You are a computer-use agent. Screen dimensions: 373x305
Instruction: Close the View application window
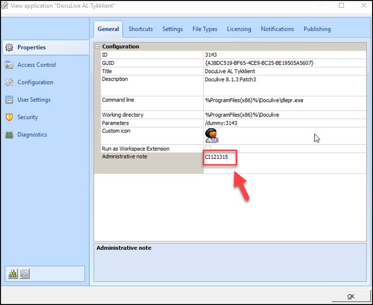363,6
